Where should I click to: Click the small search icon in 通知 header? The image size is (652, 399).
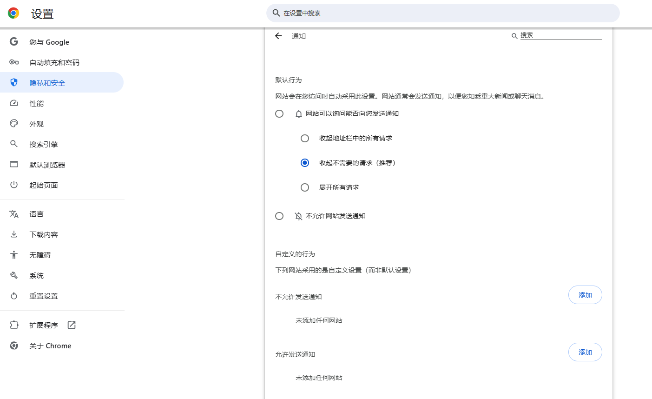point(514,36)
